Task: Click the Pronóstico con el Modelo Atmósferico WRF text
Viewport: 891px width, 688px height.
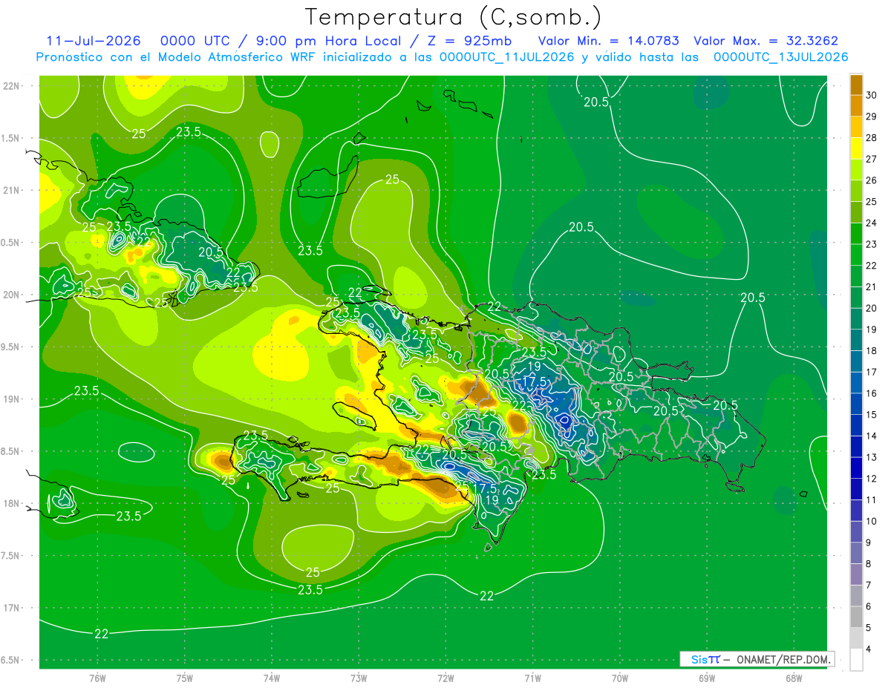Action: [175, 57]
